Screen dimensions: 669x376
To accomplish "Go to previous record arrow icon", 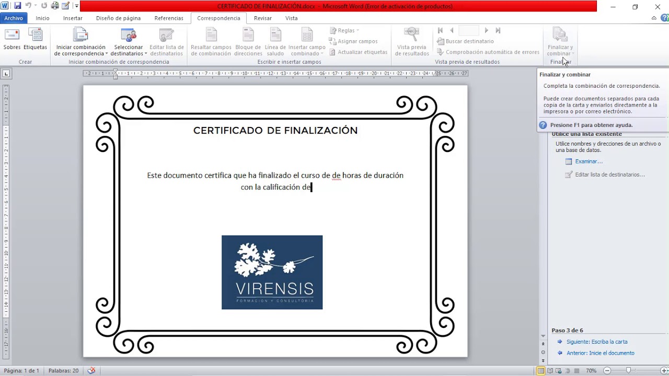I will (x=452, y=30).
